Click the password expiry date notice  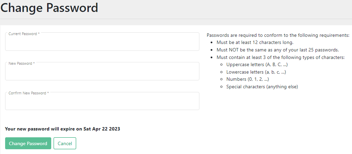tap(62, 129)
